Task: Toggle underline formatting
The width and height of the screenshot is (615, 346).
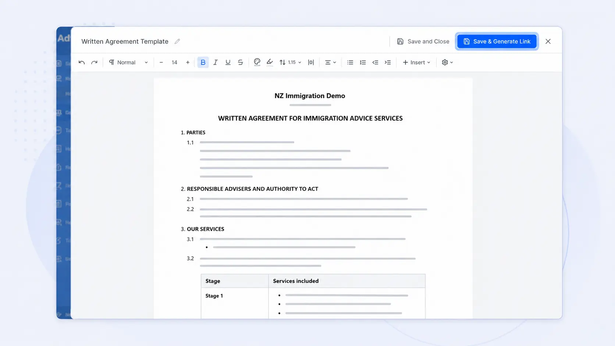Action: pyautogui.click(x=228, y=63)
